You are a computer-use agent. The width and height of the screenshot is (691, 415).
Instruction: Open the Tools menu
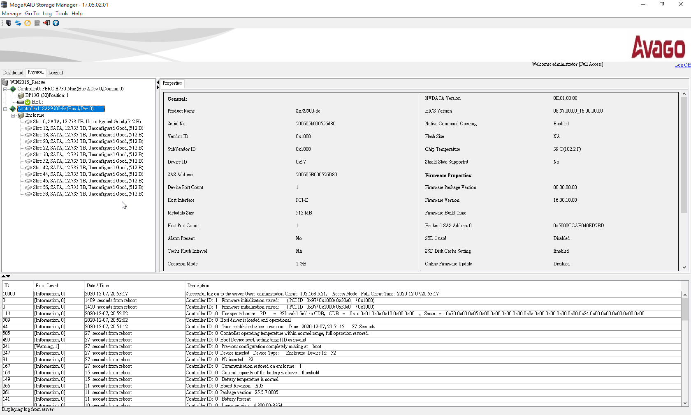(62, 14)
